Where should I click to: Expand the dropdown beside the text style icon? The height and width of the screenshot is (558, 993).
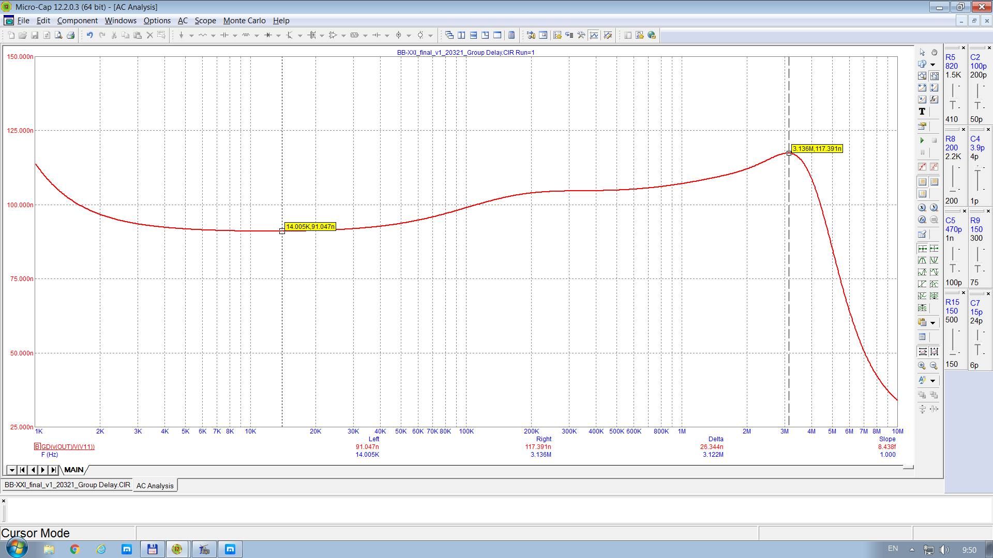[933, 381]
